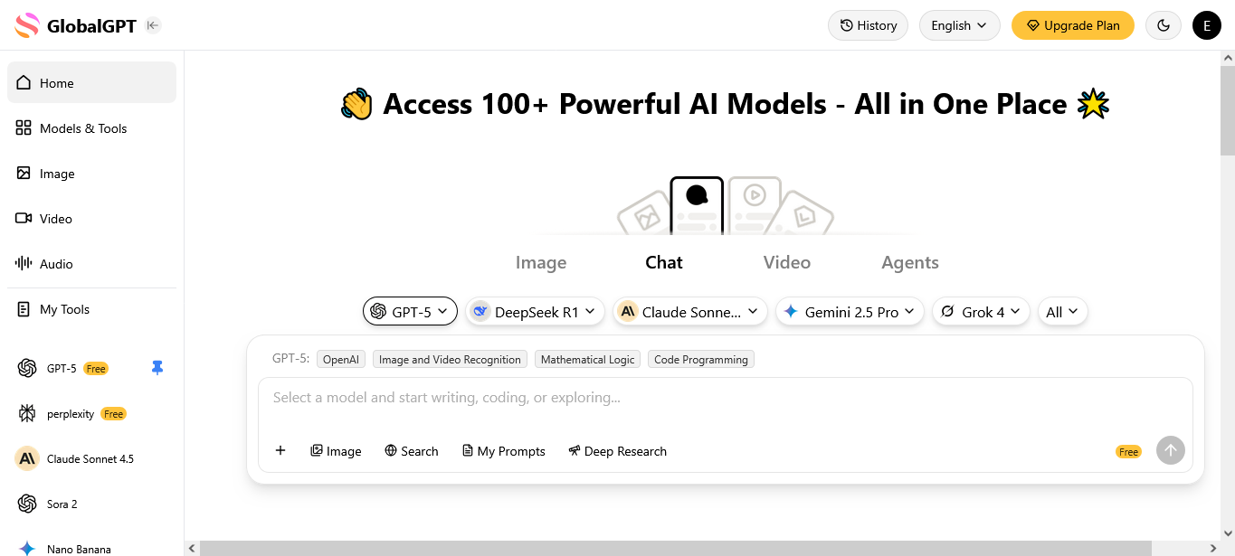Open Sora 2 from the sidebar
Viewport: 1235px width, 556px height.
tap(62, 504)
